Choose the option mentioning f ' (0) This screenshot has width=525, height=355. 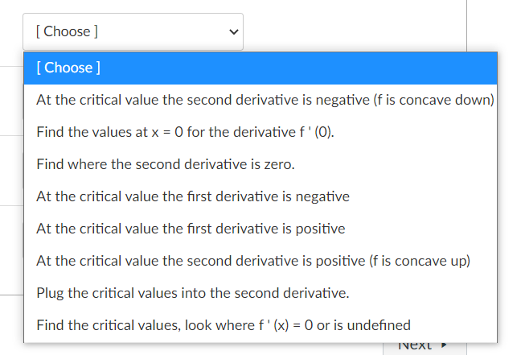pyautogui.click(x=260, y=132)
